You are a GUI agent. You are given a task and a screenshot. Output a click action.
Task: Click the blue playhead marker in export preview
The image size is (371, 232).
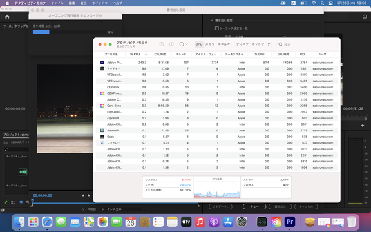(x=33, y=201)
